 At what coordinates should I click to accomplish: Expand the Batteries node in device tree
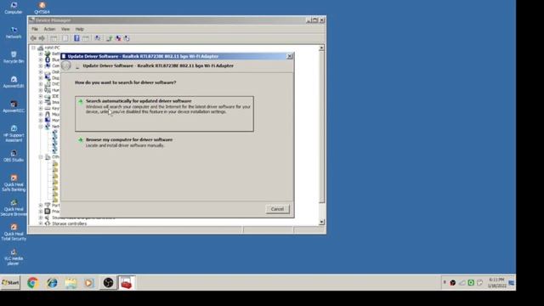(x=41, y=54)
